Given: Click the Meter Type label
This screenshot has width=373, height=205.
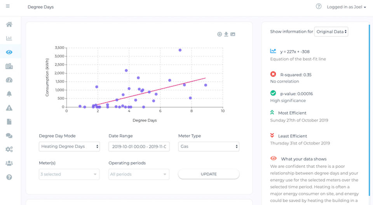Looking at the screenshot, I should click(x=190, y=136).
